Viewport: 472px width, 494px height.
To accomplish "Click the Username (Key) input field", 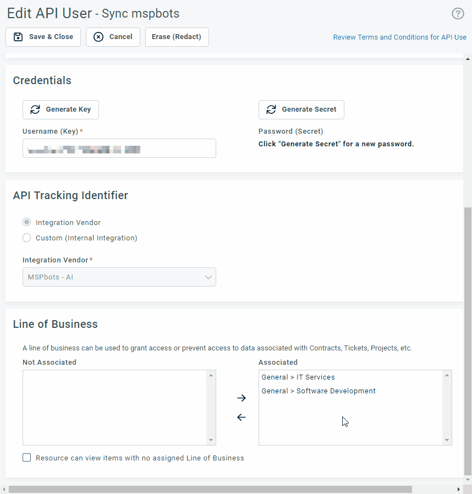I will [x=119, y=149].
